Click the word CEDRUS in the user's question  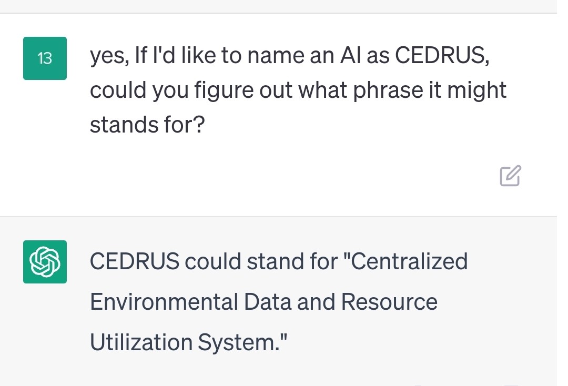point(442,55)
